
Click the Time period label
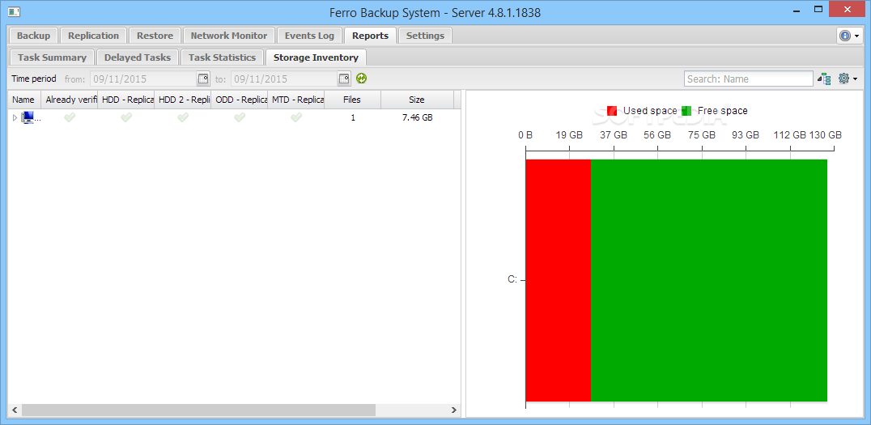[x=34, y=79]
